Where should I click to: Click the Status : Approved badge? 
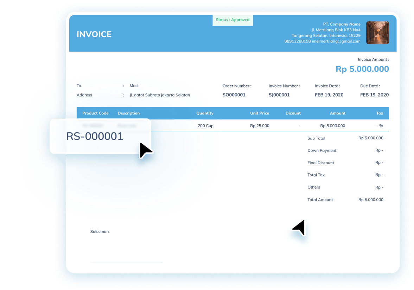pos(233,20)
